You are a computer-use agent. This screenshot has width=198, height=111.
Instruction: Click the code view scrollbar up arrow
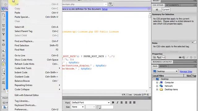(150, 13)
